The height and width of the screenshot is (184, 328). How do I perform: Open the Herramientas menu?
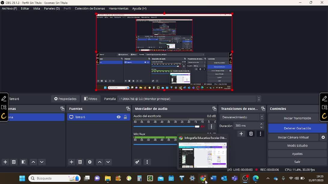pyautogui.click(x=118, y=8)
